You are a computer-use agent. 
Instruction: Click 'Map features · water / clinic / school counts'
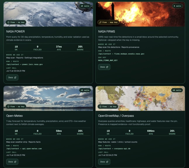click(118, 142)
